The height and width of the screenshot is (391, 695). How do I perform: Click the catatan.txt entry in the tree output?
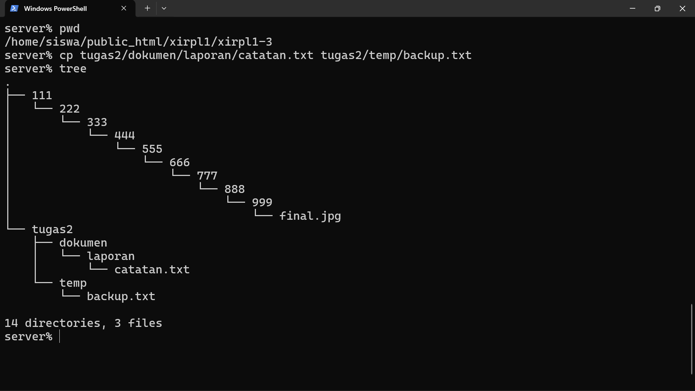point(152,270)
